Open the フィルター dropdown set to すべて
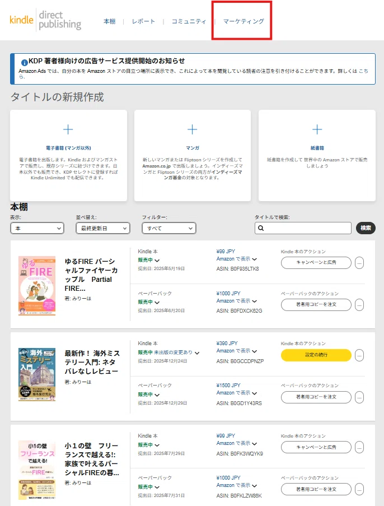The image size is (384, 506). click(169, 228)
